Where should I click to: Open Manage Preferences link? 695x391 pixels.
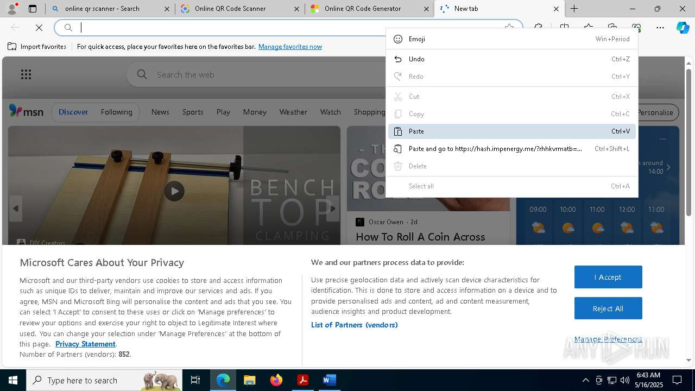(x=608, y=339)
